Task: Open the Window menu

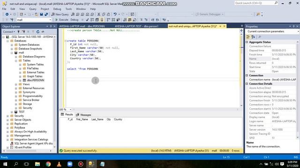Action: (x=81, y=9)
